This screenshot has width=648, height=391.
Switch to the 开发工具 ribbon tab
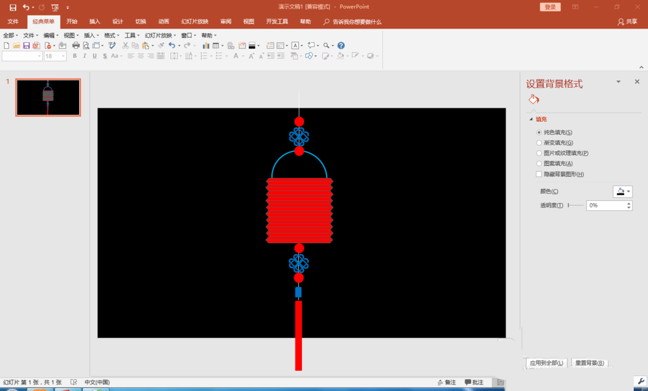(x=277, y=21)
